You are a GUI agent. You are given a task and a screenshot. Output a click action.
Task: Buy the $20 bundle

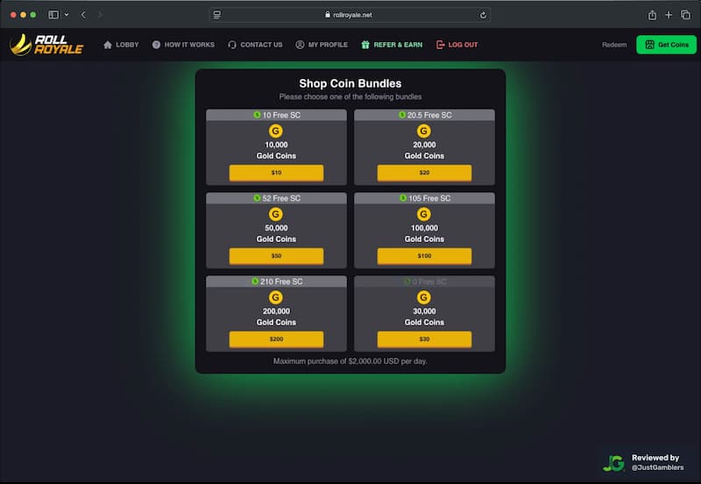pos(424,173)
